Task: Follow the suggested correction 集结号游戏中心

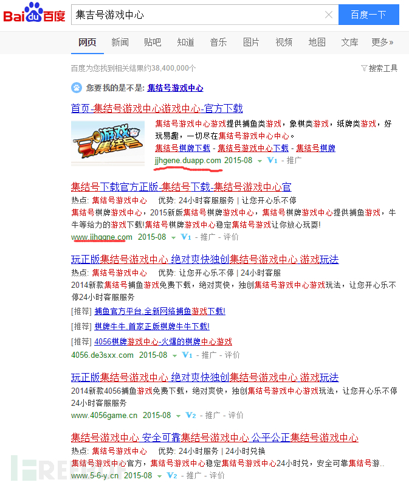Action: pos(175,88)
